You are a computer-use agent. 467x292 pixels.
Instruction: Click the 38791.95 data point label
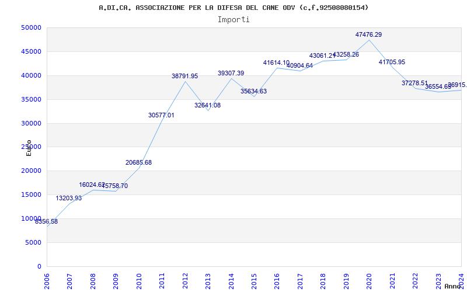(184, 76)
